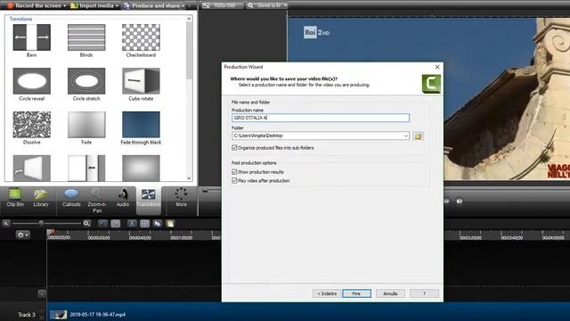This screenshot has width=570, height=321.
Task: Click the Indietro back button
Action: (327, 293)
